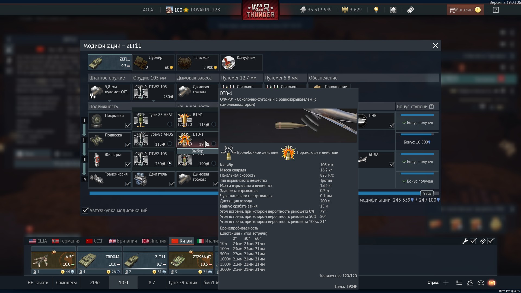This screenshot has width=521, height=293.
Task: Select the ZBD04A crew slot
Action: 99,260
